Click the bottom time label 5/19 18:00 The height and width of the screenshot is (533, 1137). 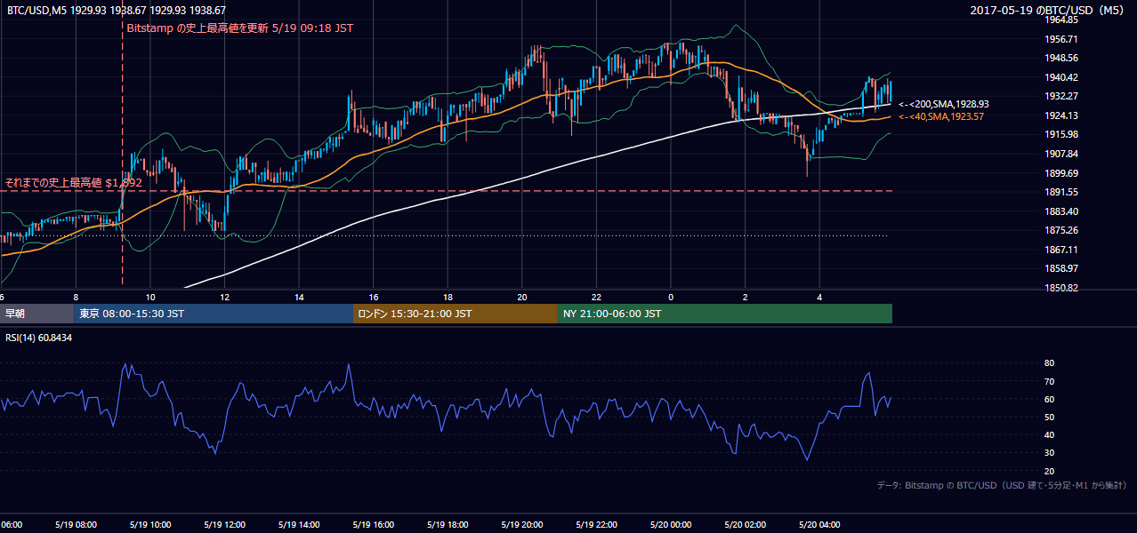[x=448, y=525]
